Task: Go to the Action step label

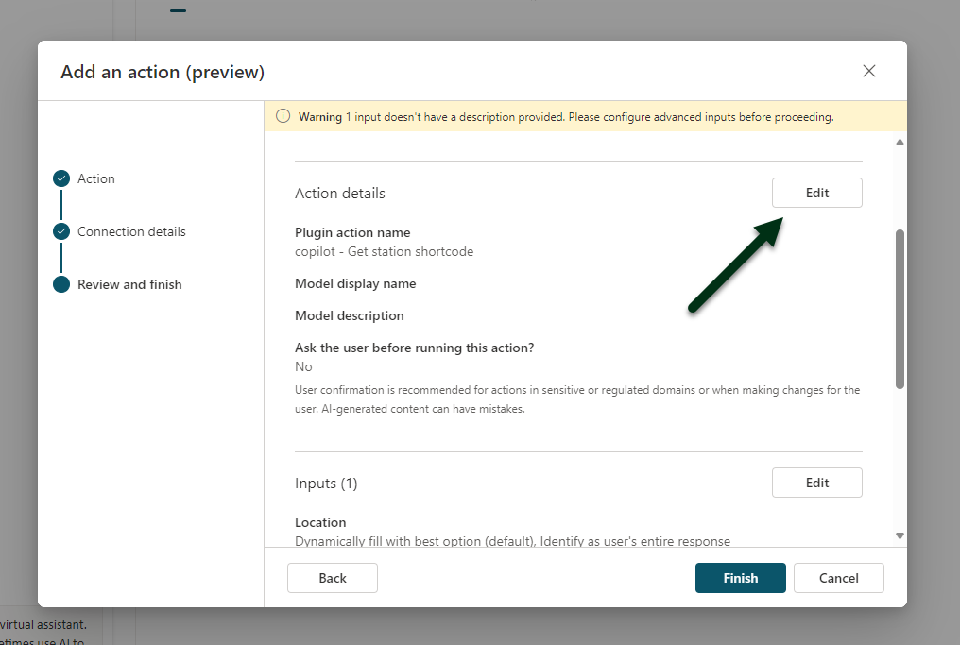Action: 96,178
